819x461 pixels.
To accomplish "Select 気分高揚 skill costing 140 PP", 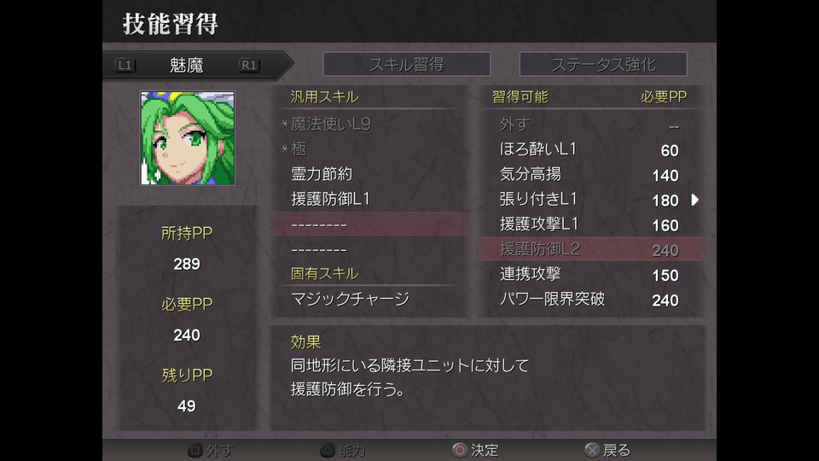I will [x=591, y=174].
